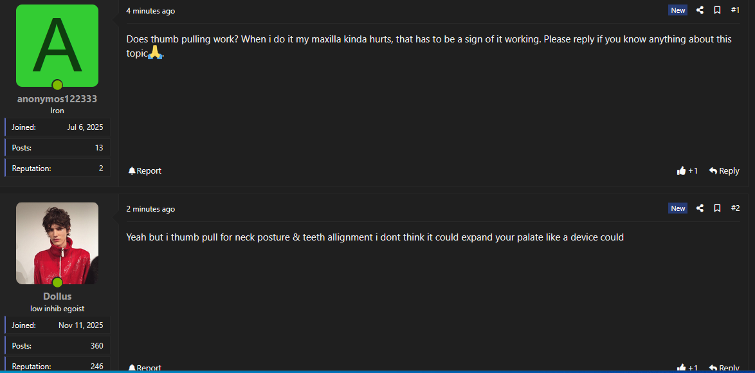Click the bell Report icon on first post
The width and height of the screenshot is (755, 373).
pos(132,171)
